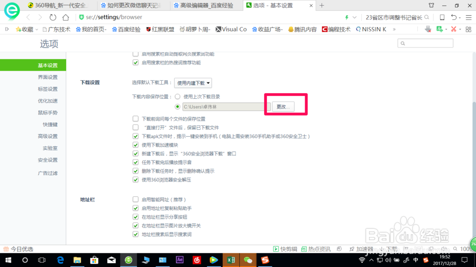Open Windows Start menu
Image resolution: width=476 pixels, height=267 pixels.
8,260
